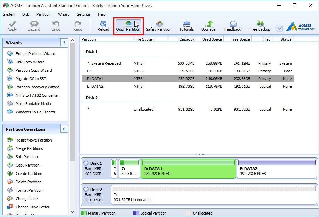This screenshot has width=319, height=217.
Task: Click the Upgrade toolbar icon
Action: [x=208, y=26]
